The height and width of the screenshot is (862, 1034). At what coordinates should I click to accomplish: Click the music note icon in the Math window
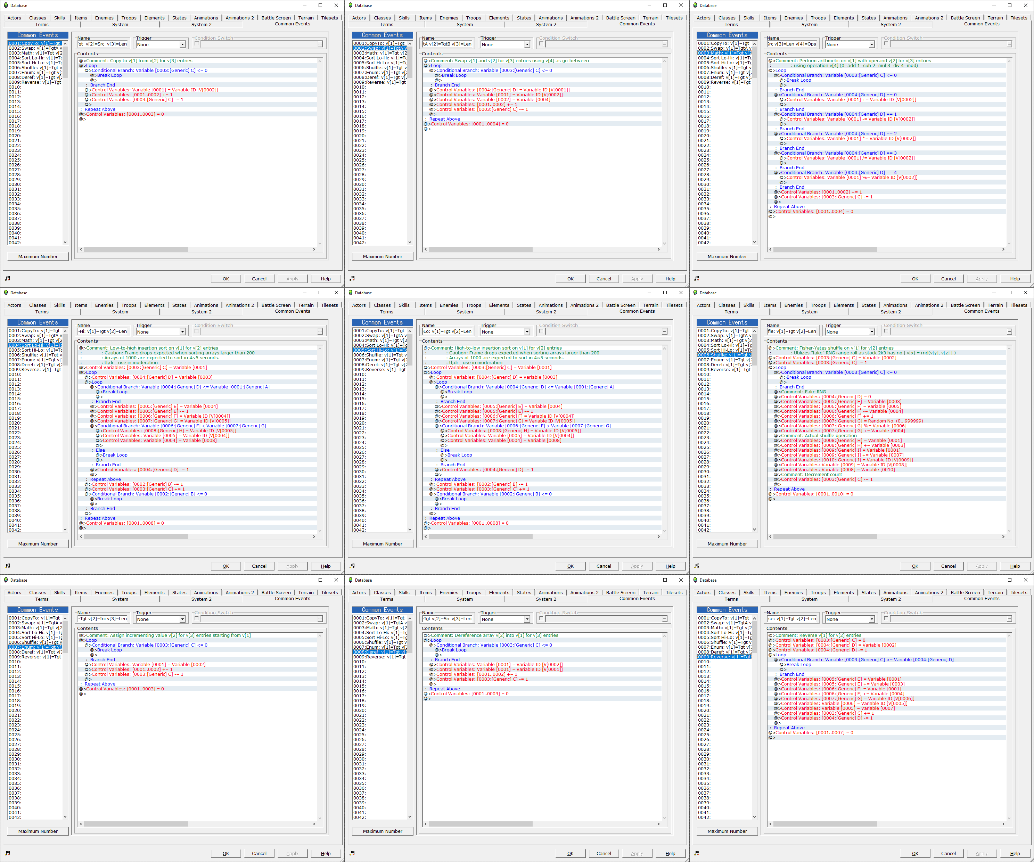(697, 279)
